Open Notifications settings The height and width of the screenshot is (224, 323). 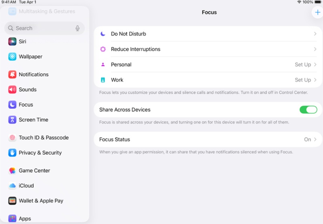pyautogui.click(x=34, y=75)
